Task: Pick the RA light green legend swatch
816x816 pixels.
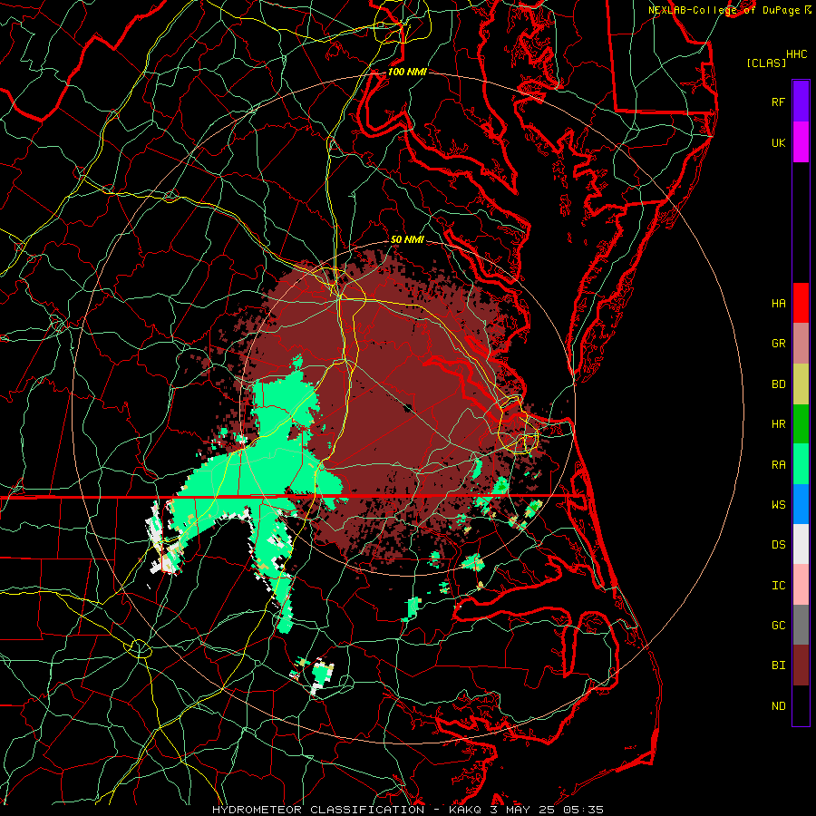Action: (801, 464)
